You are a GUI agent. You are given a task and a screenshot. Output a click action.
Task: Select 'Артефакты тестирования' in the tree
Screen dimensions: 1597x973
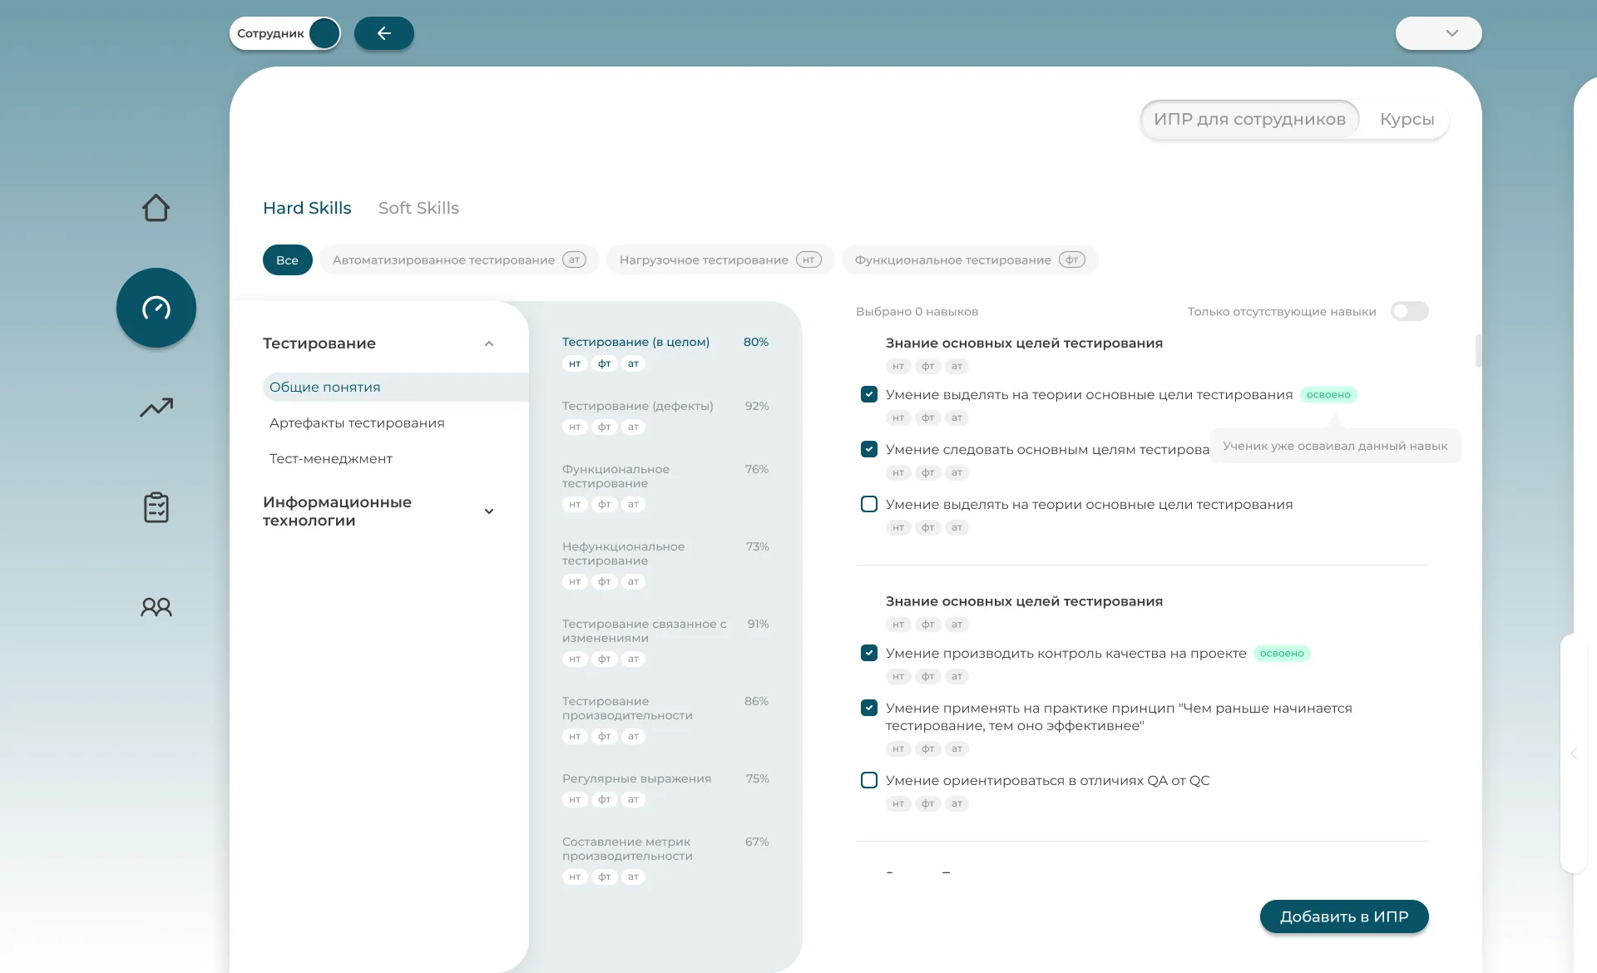357,422
